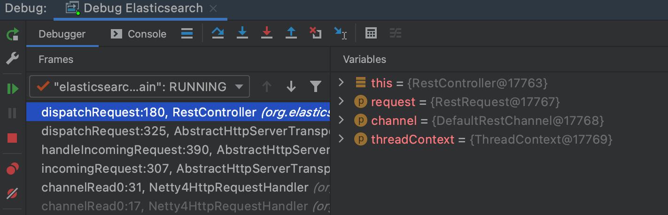Toggle Mute Breakpoints
The height and width of the screenshot is (215, 668).
[12, 193]
